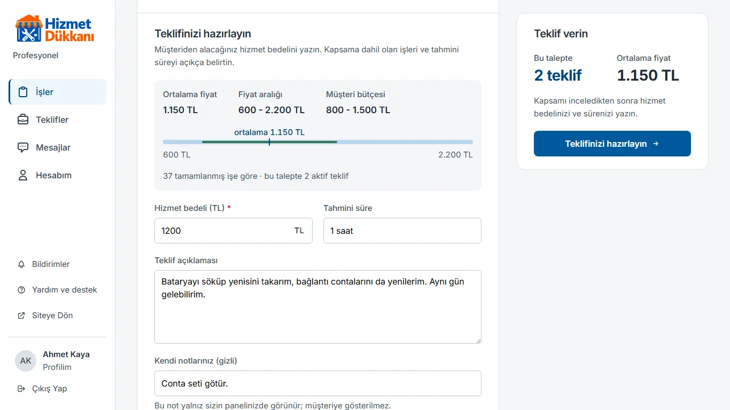Image resolution: width=730 pixels, height=410 pixels.
Task: Open Yardım ve destek link
Action: (57, 290)
